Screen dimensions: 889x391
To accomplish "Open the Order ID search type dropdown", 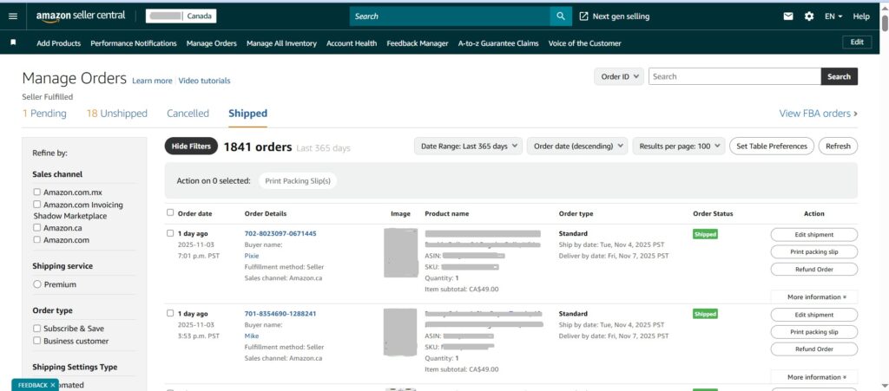I will click(618, 76).
